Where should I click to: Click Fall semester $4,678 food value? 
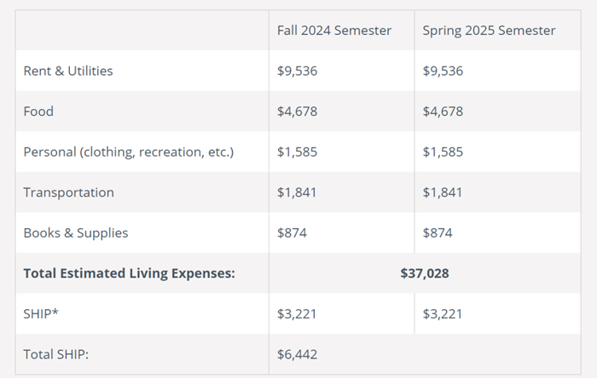pos(297,112)
